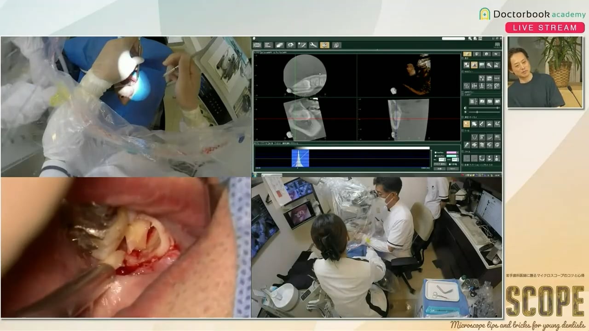Click the search field atop the CT viewer
This screenshot has width=589, height=331.
(x=453, y=39)
